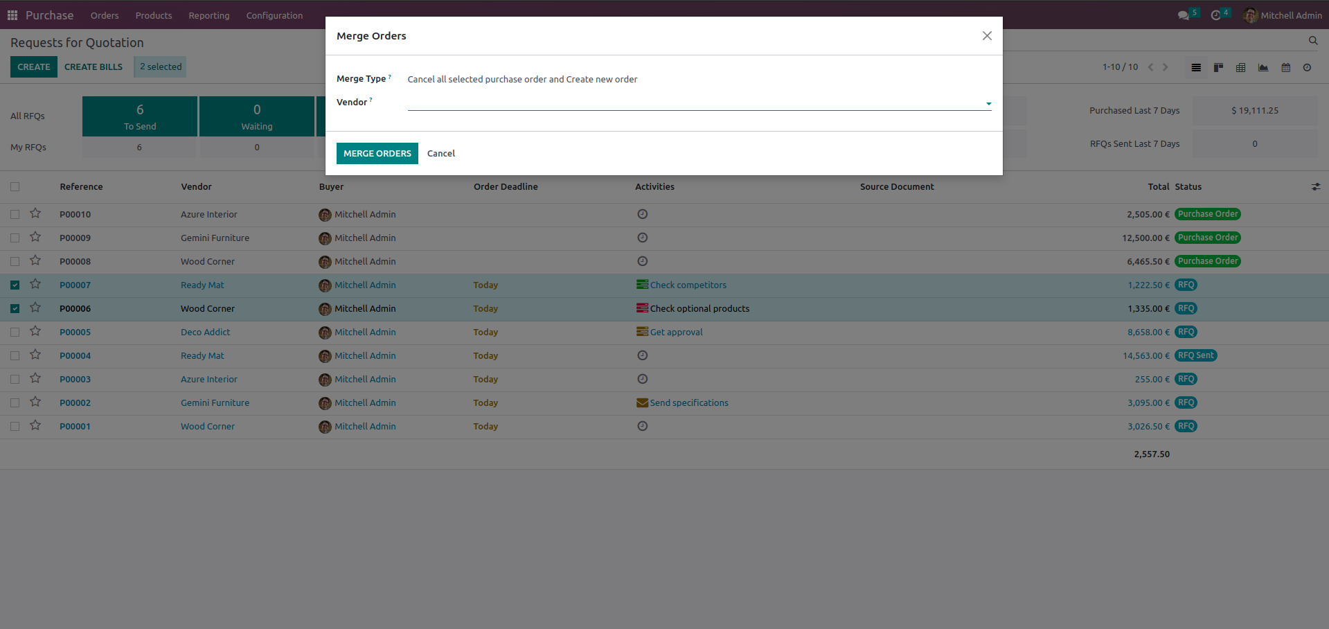The height and width of the screenshot is (629, 1329).
Task: Select the checkbox for order P00008
Action: (15, 261)
